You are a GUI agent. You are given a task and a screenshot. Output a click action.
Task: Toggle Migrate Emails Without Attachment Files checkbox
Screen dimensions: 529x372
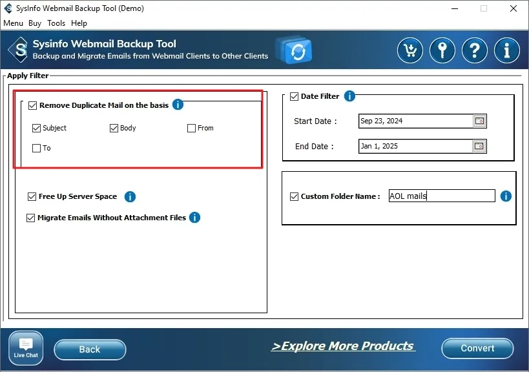click(x=30, y=218)
